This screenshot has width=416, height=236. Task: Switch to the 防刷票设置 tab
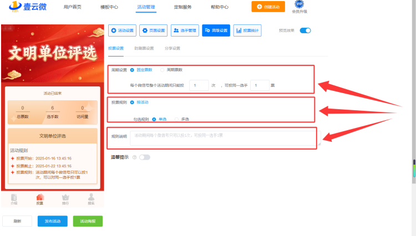(x=144, y=48)
